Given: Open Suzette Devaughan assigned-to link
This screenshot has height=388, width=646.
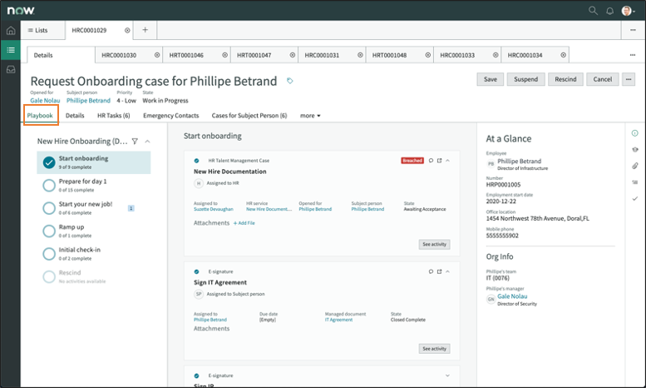Looking at the screenshot, I should (214, 209).
